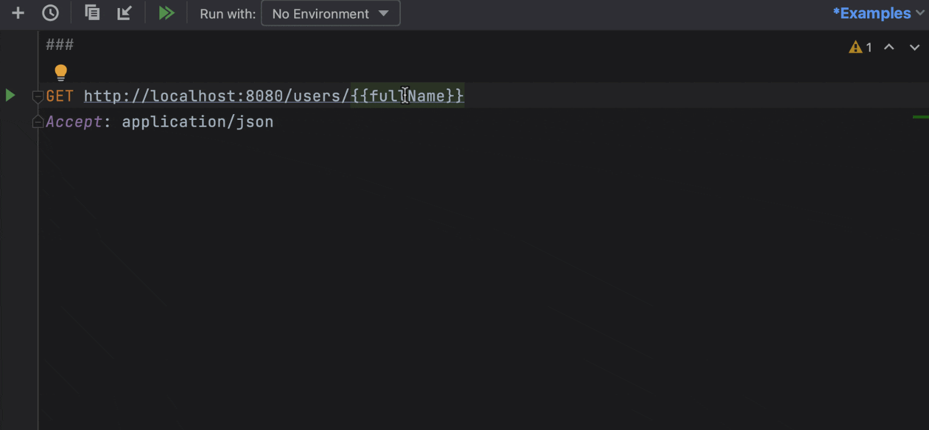This screenshot has width=929, height=430.
Task: Run all requests in file
Action: 166,13
